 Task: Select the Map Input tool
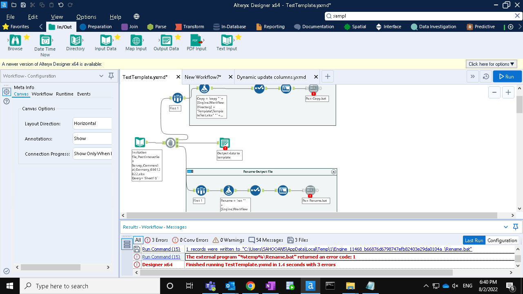pyautogui.click(x=136, y=41)
